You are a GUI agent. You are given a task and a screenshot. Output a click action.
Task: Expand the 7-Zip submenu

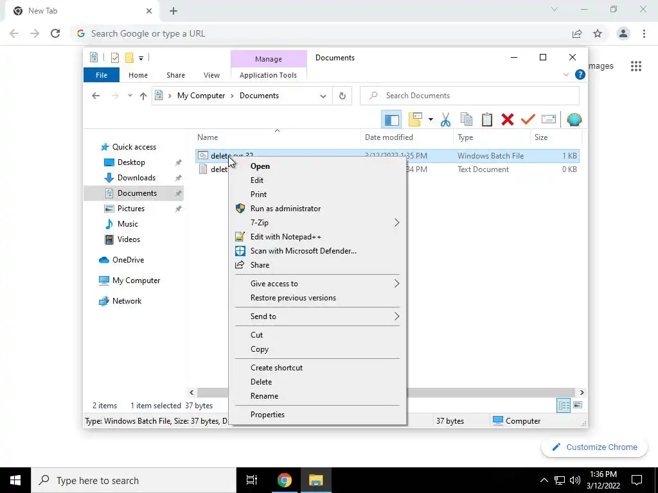(317, 223)
